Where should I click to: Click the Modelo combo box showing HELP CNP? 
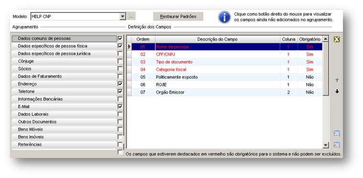tap(78, 16)
